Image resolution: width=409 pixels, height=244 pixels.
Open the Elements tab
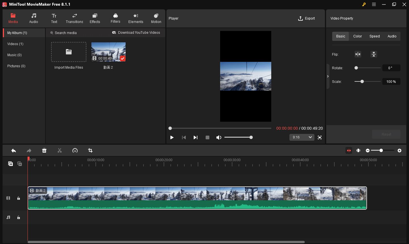tap(136, 18)
